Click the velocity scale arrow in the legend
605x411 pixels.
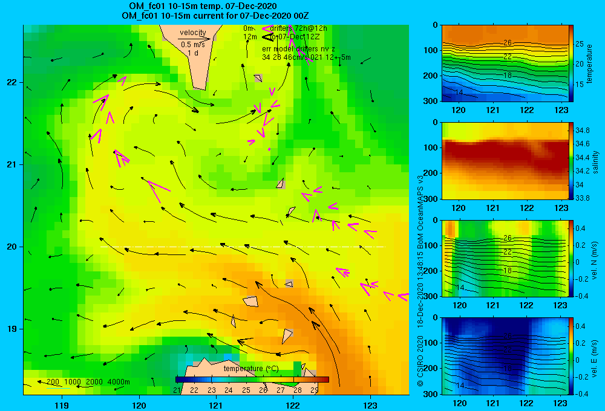pyautogui.click(x=194, y=39)
